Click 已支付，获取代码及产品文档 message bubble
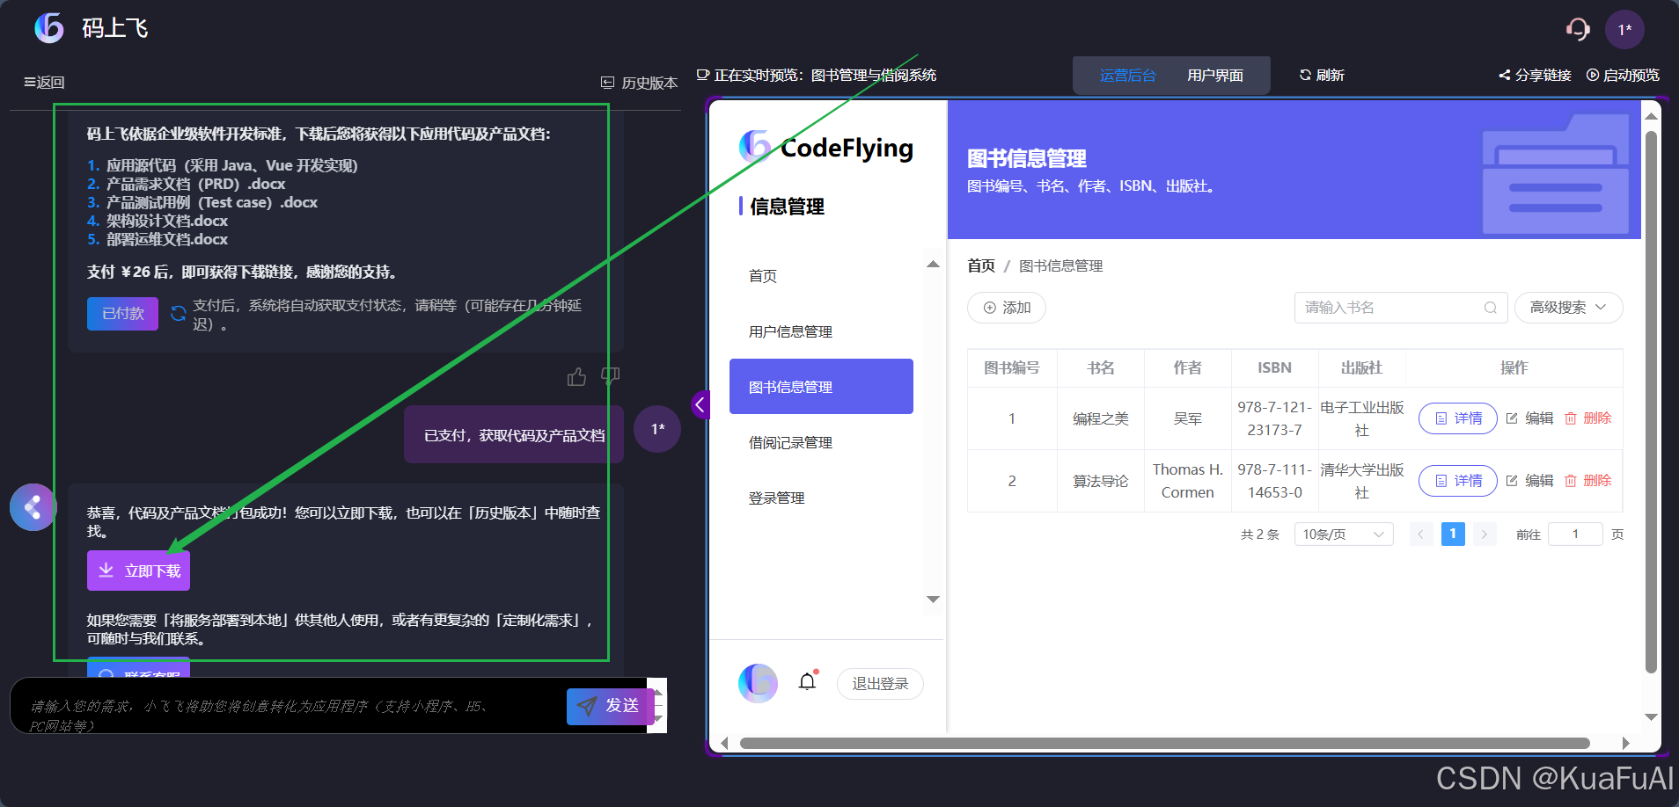The image size is (1679, 807). coord(514,435)
